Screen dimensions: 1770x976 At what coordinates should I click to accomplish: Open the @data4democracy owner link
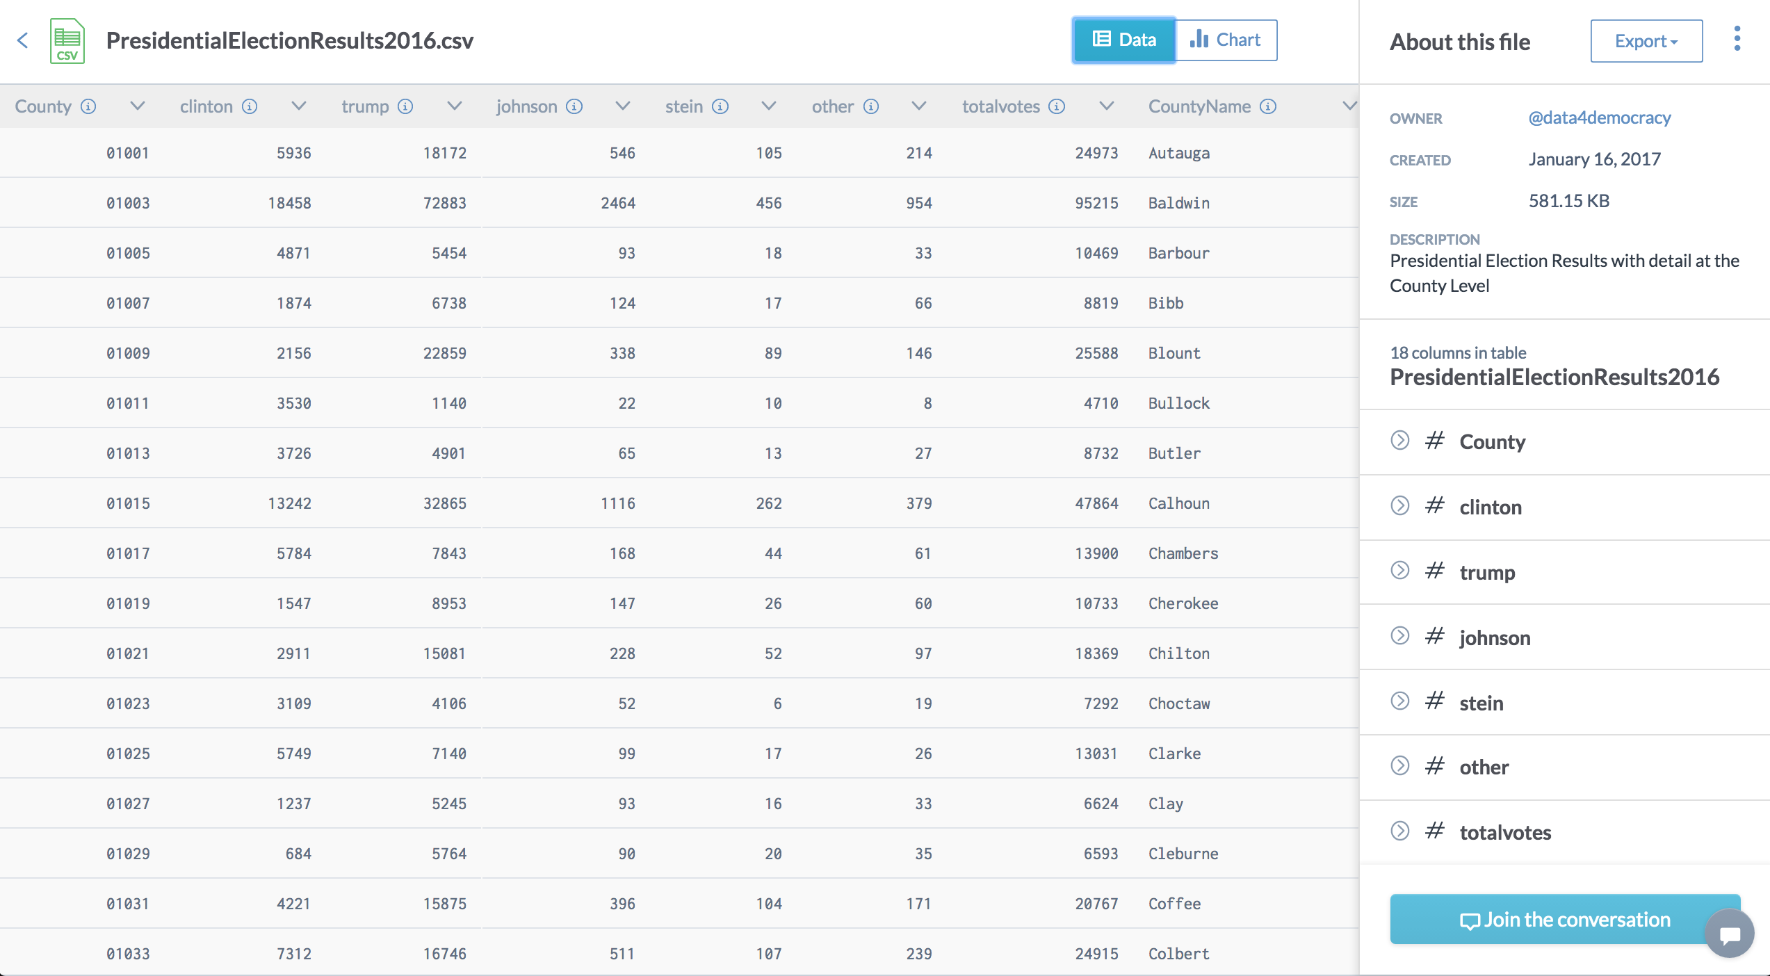coord(1599,117)
